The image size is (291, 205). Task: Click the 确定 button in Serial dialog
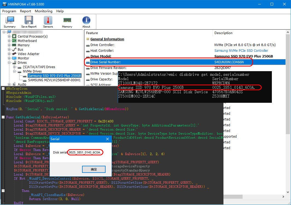point(94,169)
